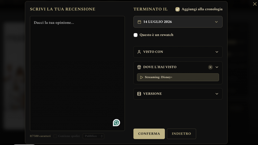
Task: Click the INDIETRO button
Action: click(x=181, y=134)
